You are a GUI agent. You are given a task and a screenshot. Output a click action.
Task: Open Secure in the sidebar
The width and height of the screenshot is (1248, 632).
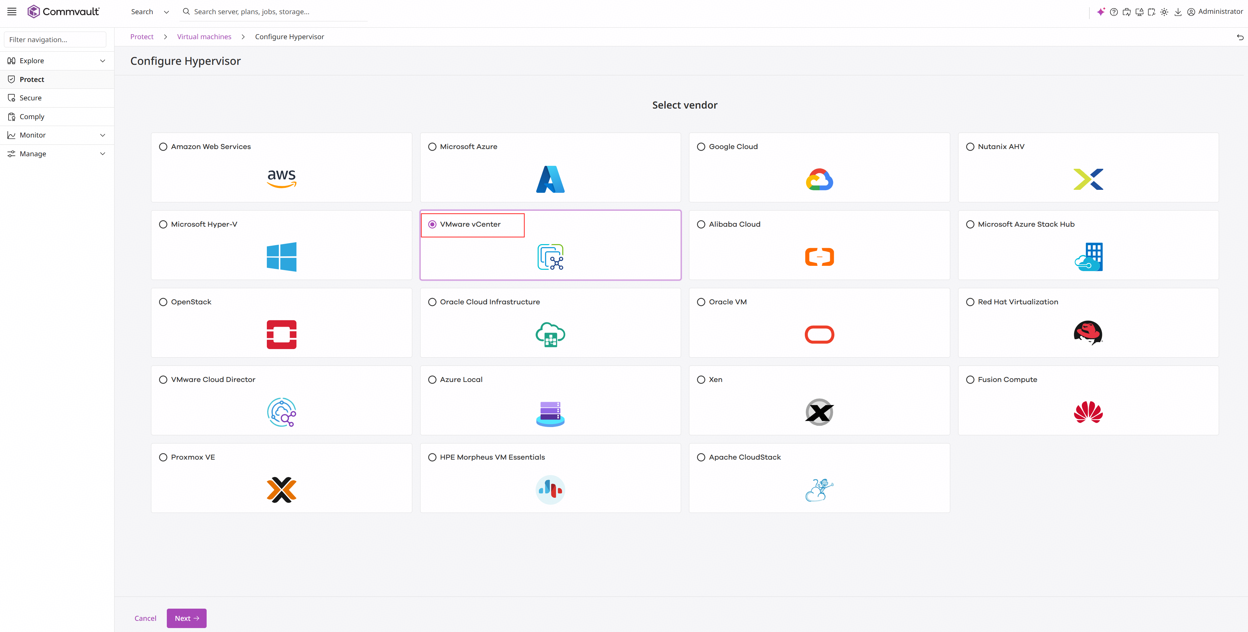coord(57,98)
